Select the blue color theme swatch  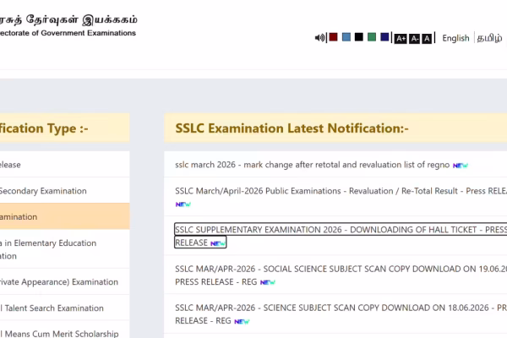tap(346, 37)
